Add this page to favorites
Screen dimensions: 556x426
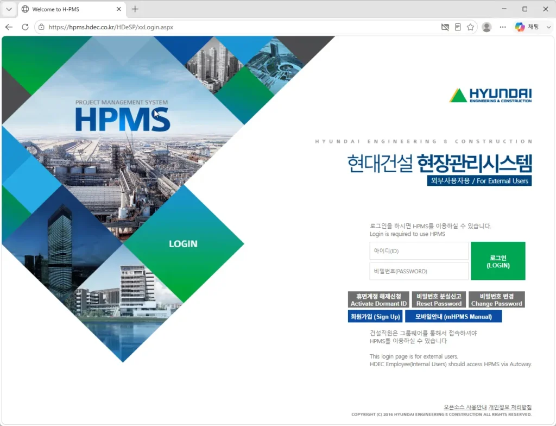click(471, 27)
